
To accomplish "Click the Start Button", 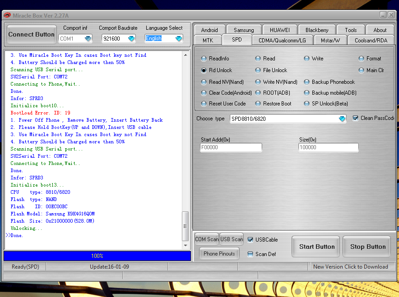I will tap(315, 247).
